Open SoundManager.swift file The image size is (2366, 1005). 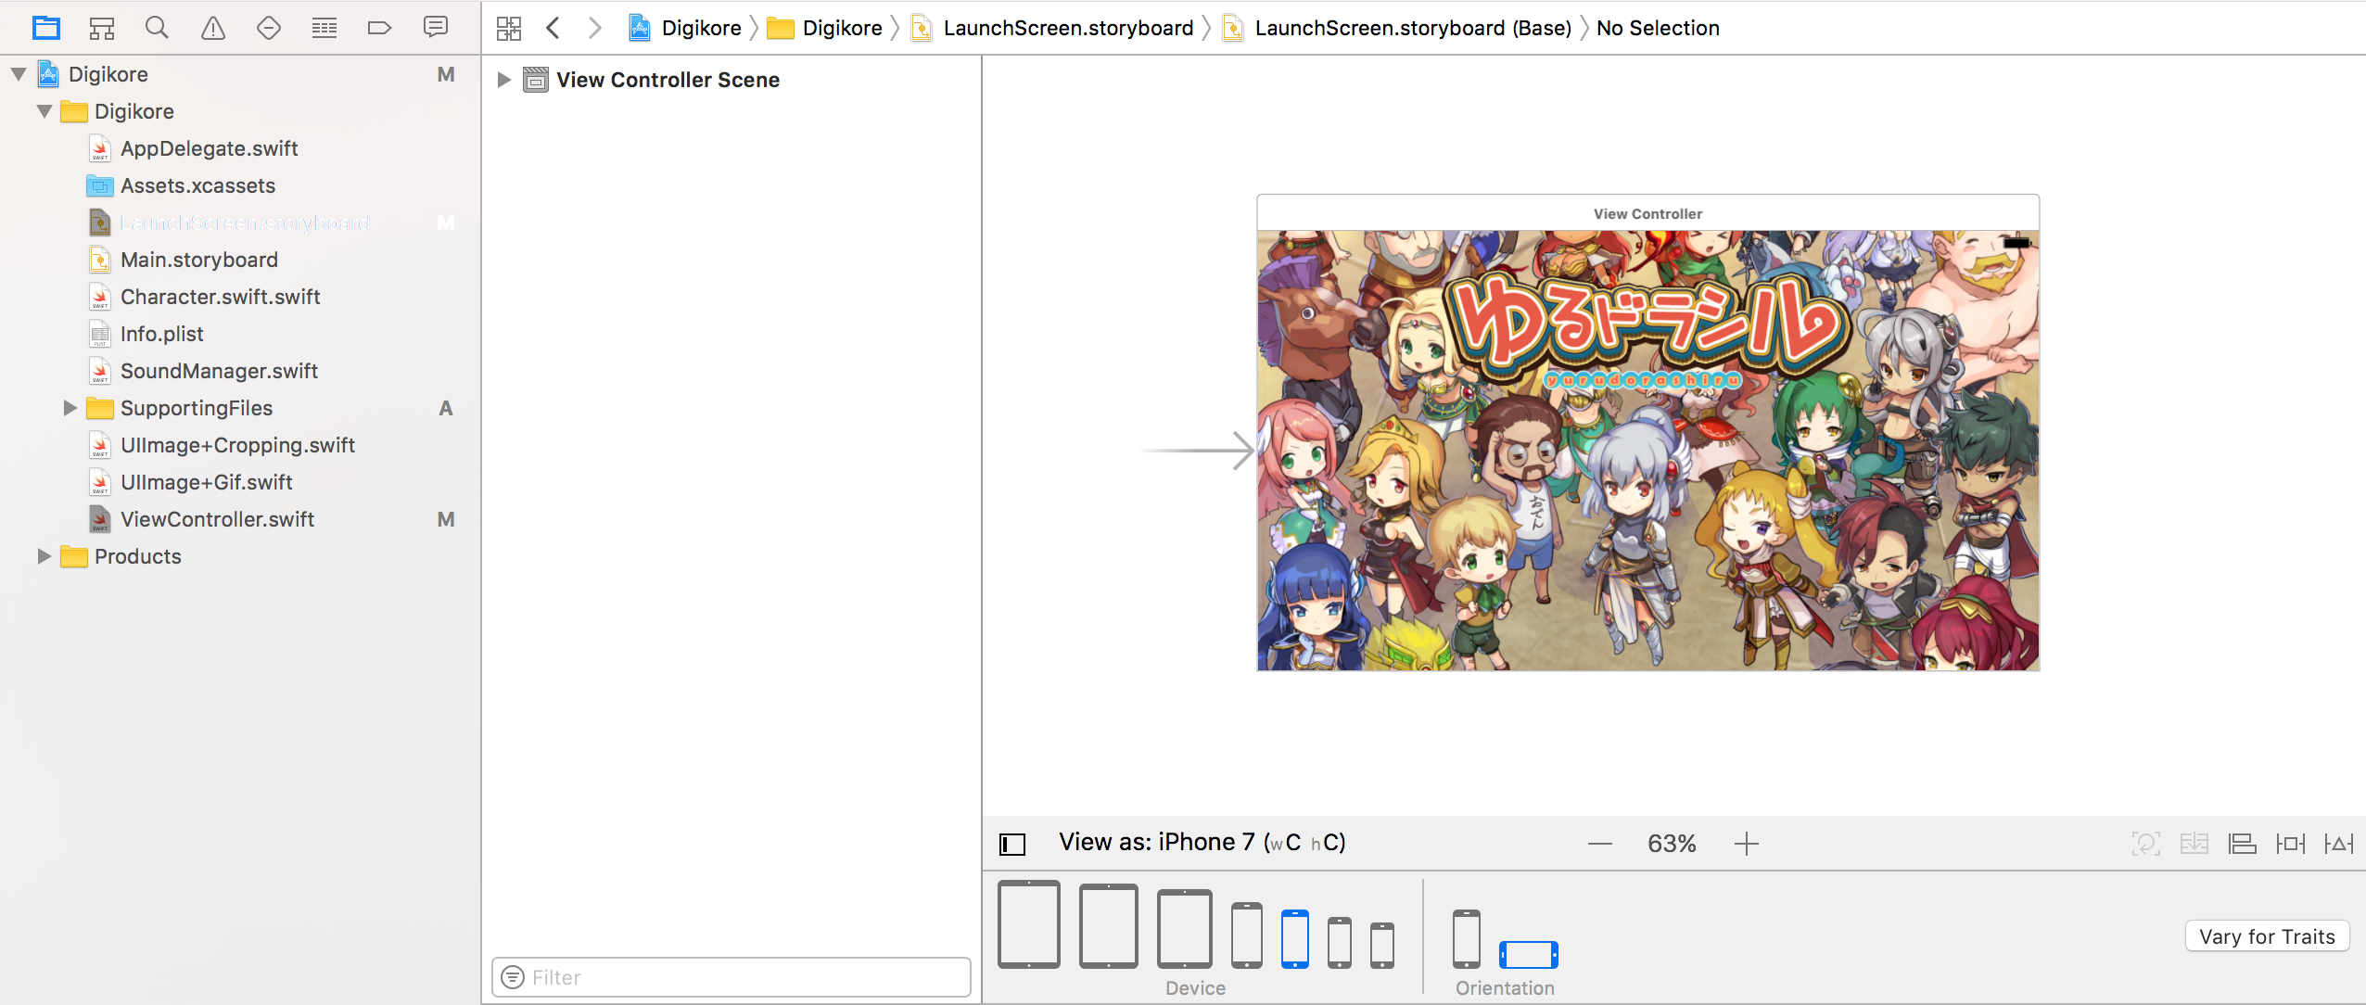pos(220,371)
